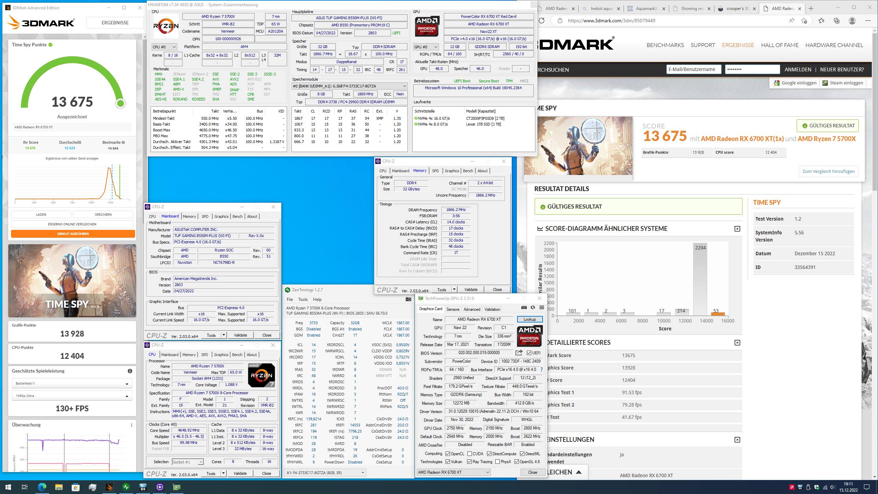
Task: Click the 3DMark taskbar icon
Action: coord(109,487)
